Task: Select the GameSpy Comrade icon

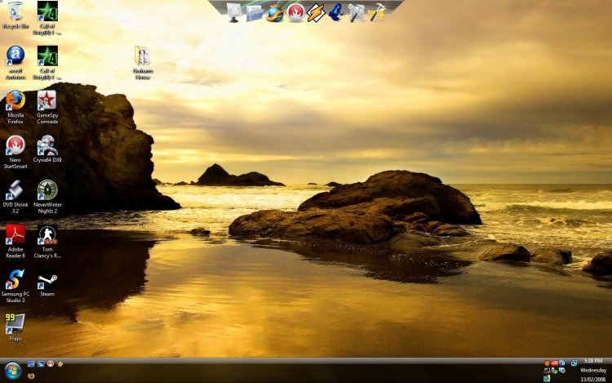Action: coord(47,101)
